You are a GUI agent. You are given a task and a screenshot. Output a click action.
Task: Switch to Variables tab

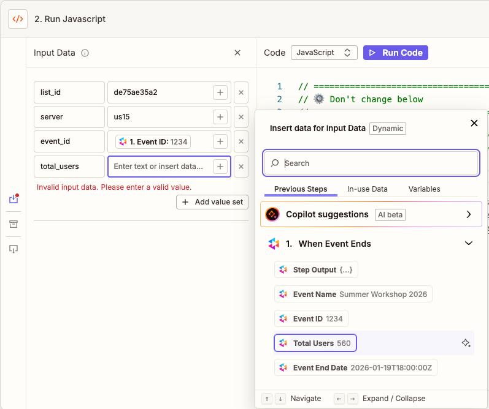tap(424, 189)
